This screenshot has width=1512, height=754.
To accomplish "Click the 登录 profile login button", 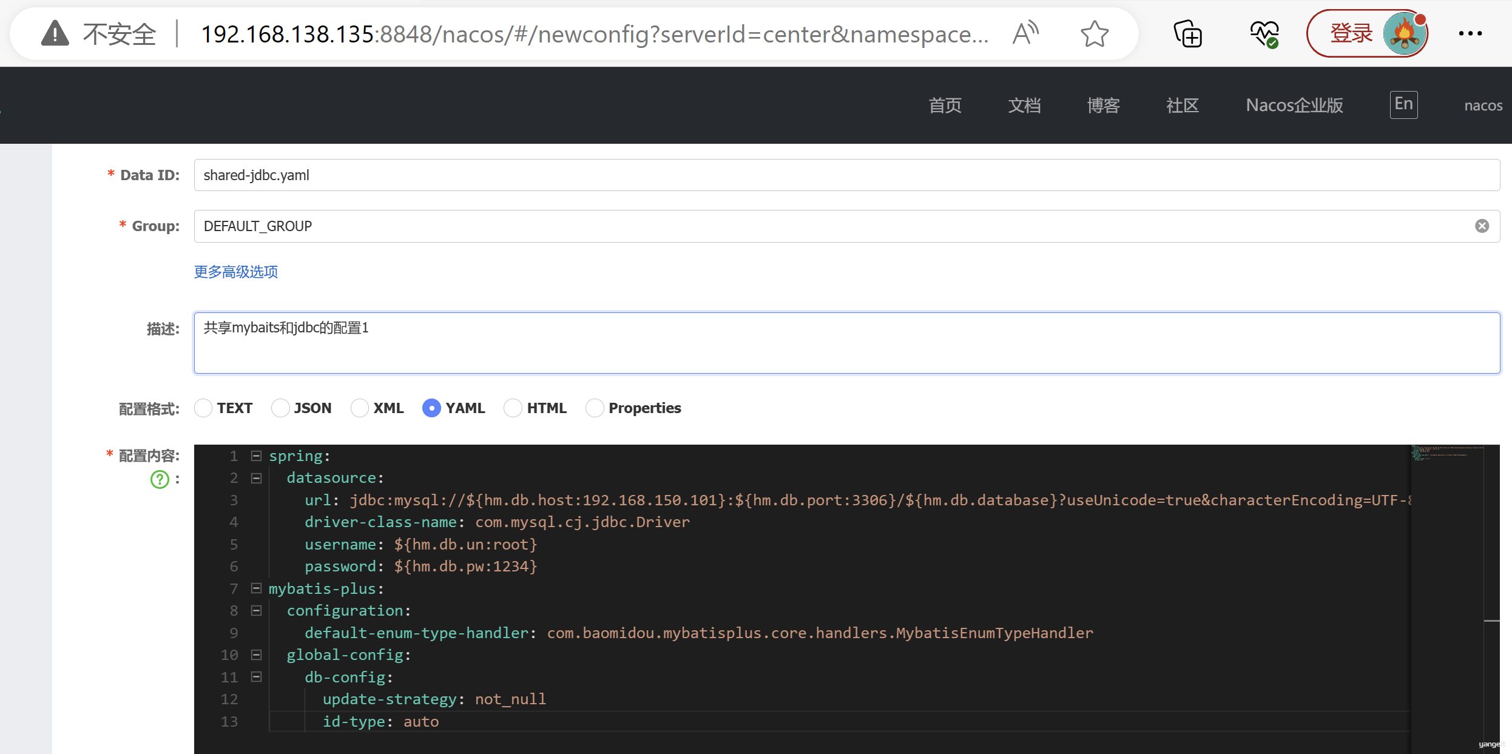I will [x=1368, y=33].
